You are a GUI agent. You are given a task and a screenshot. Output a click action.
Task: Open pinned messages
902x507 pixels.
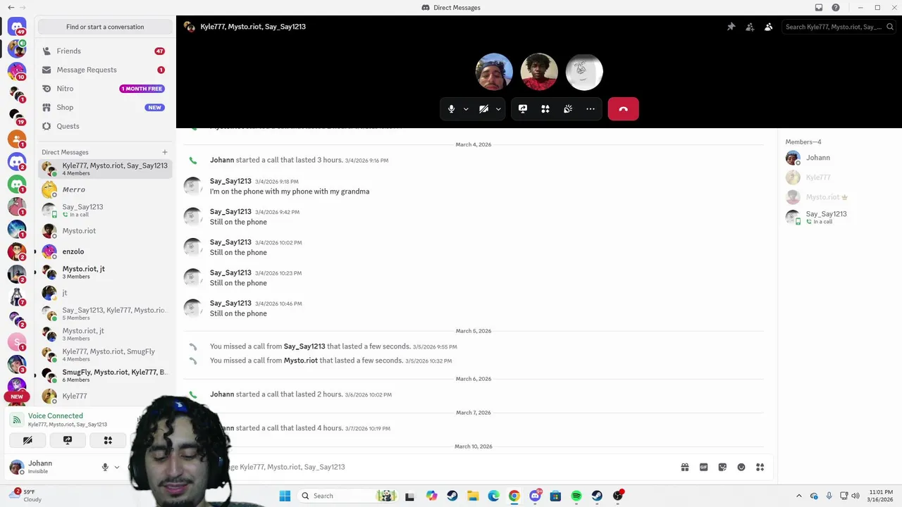pos(731,27)
